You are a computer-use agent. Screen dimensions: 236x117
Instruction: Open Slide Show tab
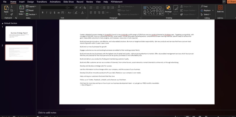[x=69, y=2]
